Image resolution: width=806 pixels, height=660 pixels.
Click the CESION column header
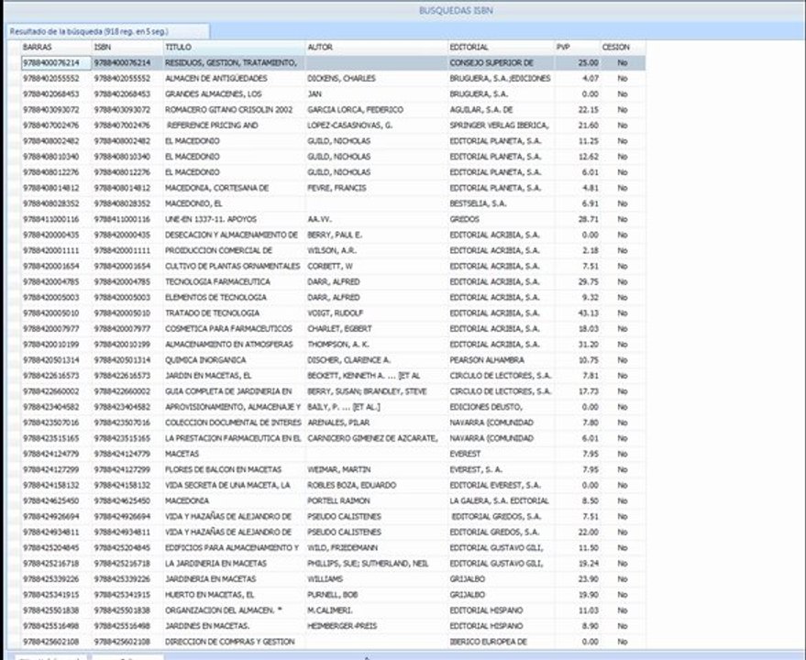(x=623, y=47)
